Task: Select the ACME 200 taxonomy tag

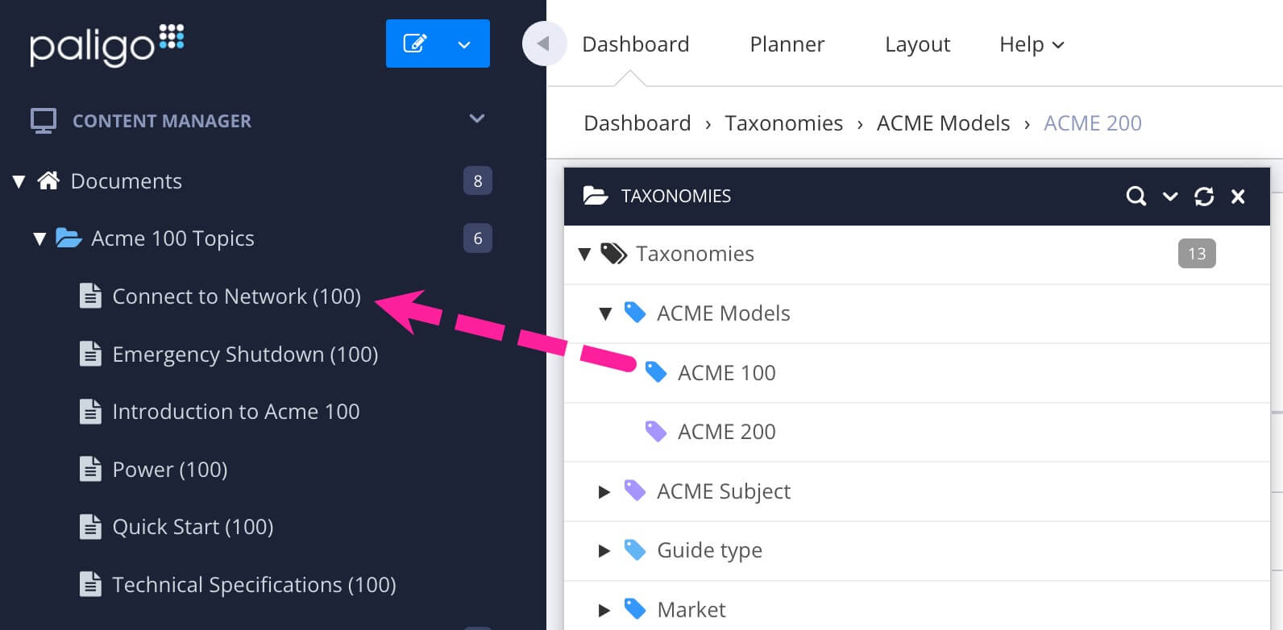Action: (727, 432)
